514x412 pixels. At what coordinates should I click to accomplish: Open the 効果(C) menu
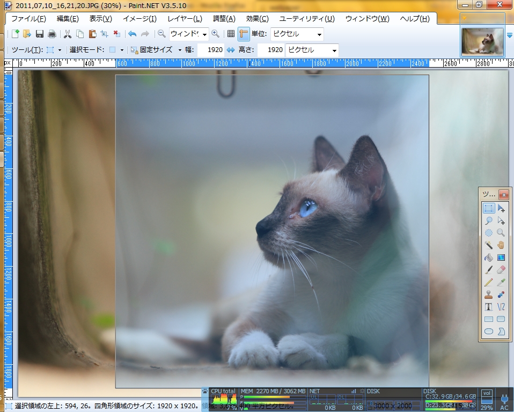(257, 19)
